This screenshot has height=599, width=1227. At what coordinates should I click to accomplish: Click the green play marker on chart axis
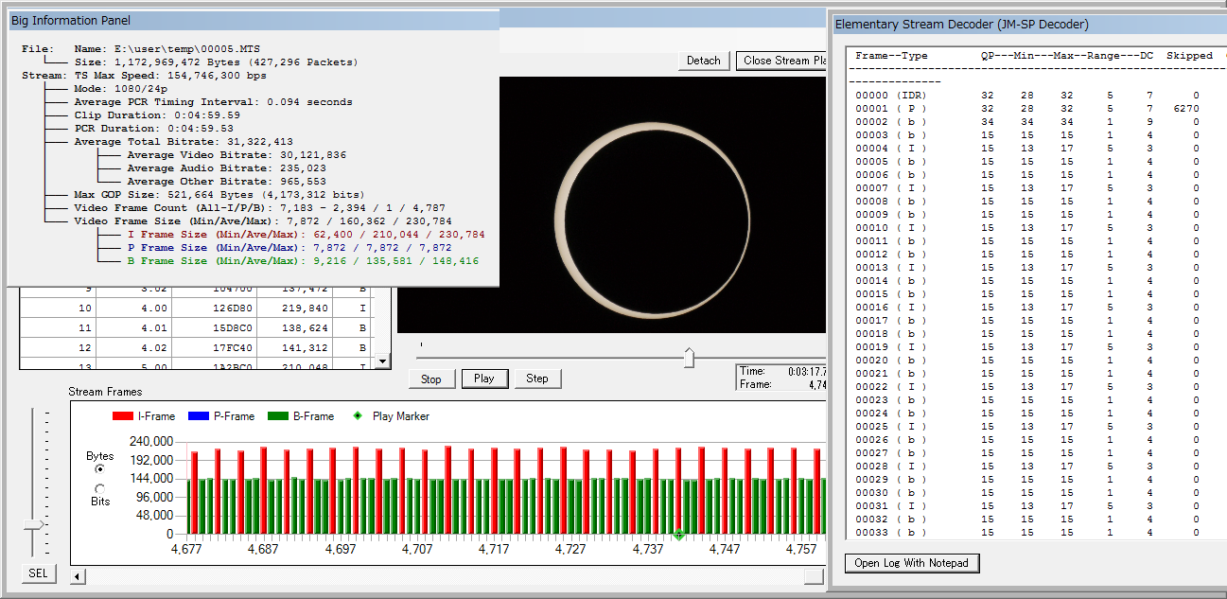click(x=678, y=536)
